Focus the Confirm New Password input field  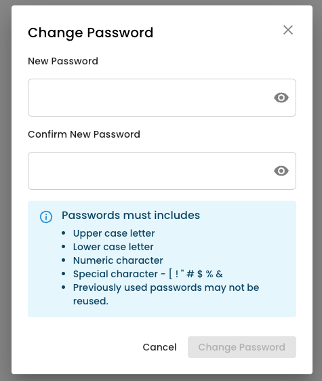point(162,171)
